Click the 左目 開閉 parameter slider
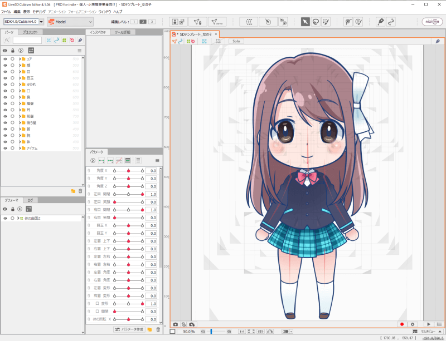Viewport: 446px width, 341px height. coord(128,194)
